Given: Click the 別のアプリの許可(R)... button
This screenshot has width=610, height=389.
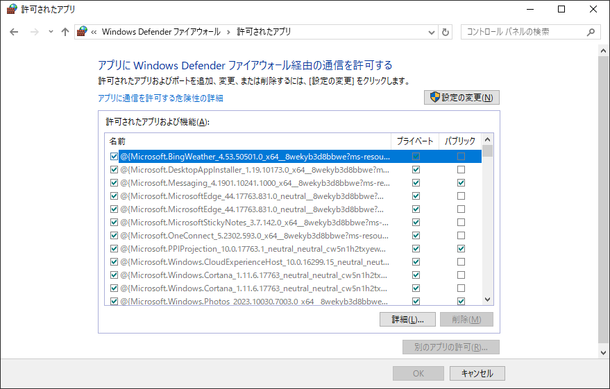Looking at the screenshot, I should (x=451, y=347).
